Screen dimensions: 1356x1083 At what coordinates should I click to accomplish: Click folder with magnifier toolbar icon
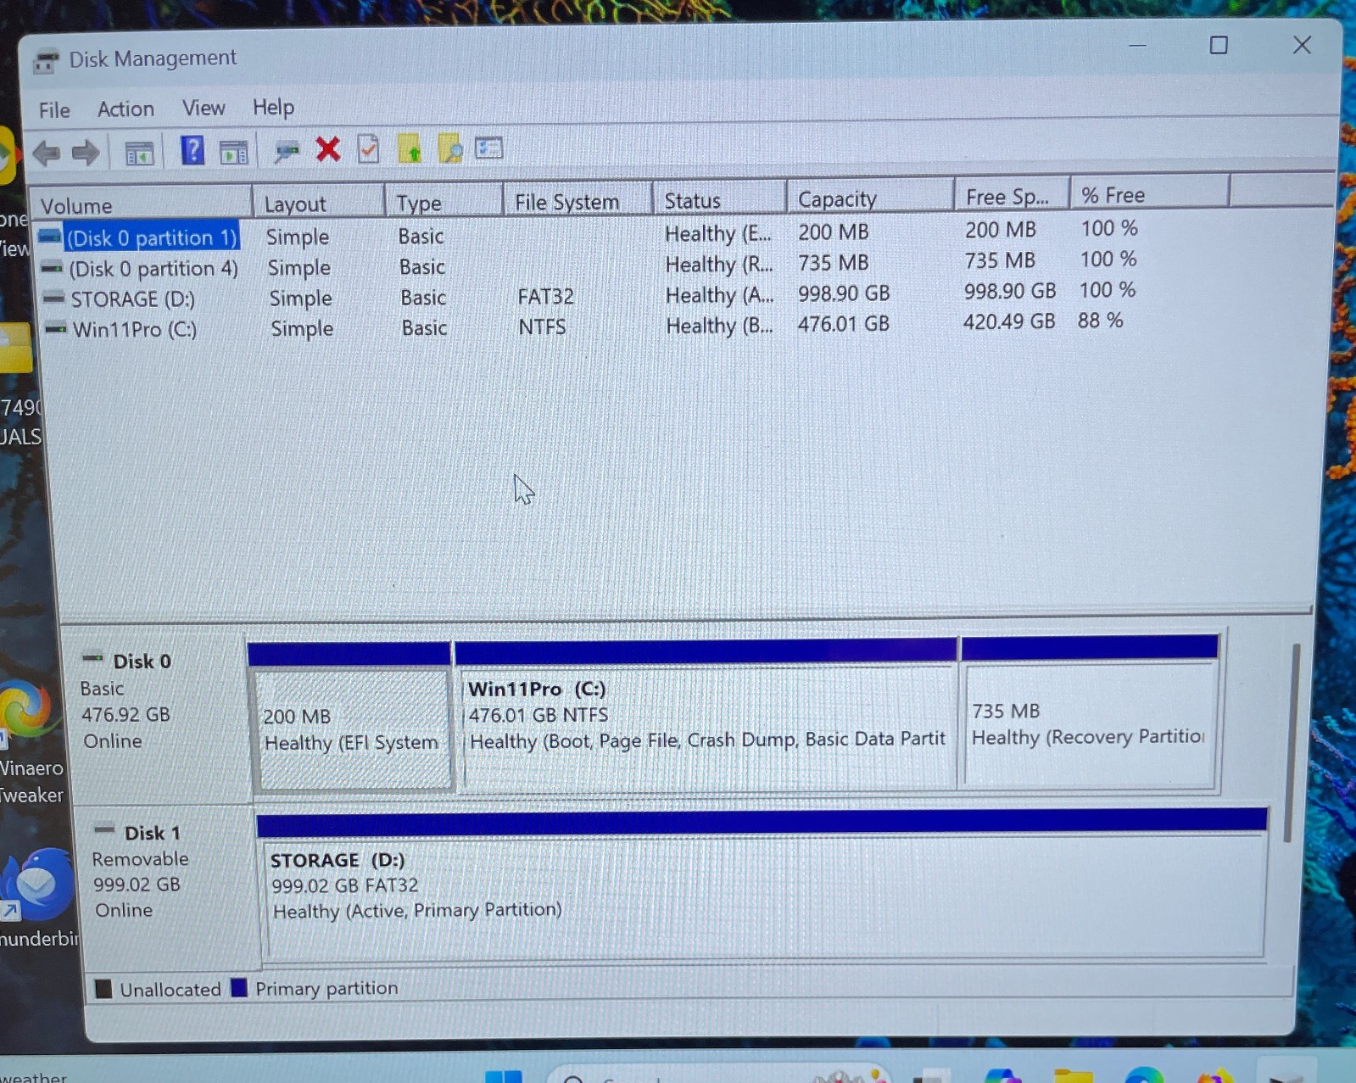point(450,149)
